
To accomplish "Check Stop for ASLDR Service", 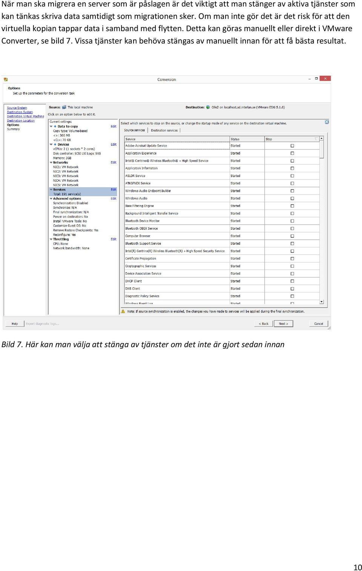I will [x=292, y=176].
